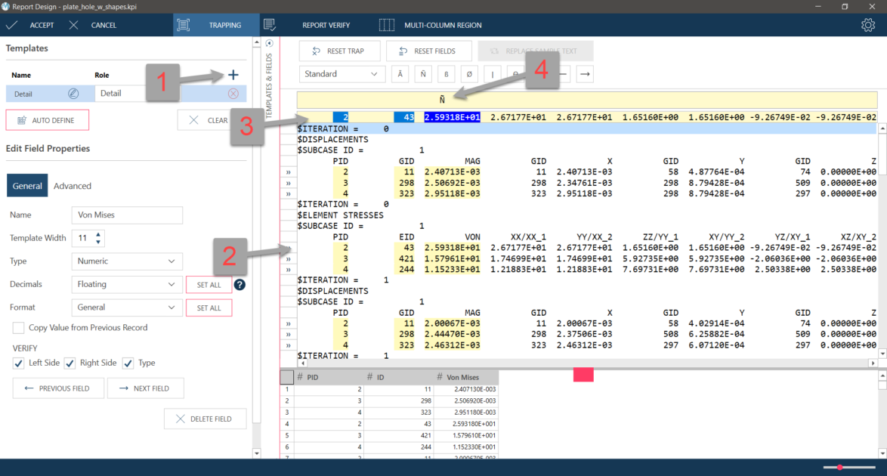Collapse Templates & Fields side panel arrow
This screenshot has width=887, height=476.
(x=270, y=43)
